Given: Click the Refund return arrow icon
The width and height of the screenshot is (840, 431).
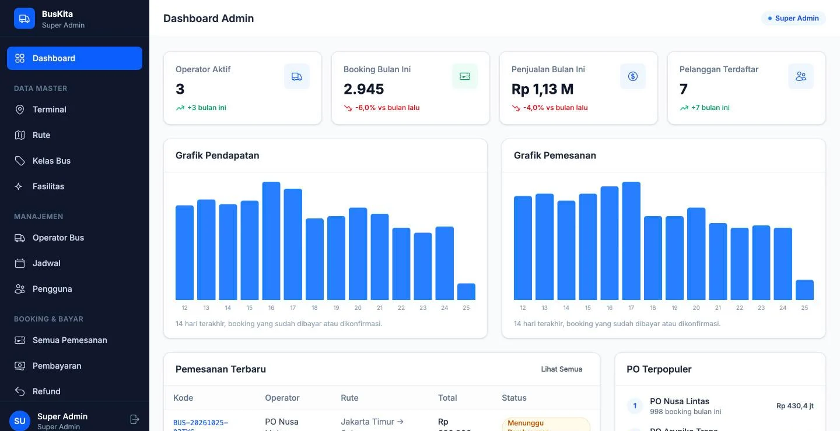Looking at the screenshot, I should click(x=20, y=391).
